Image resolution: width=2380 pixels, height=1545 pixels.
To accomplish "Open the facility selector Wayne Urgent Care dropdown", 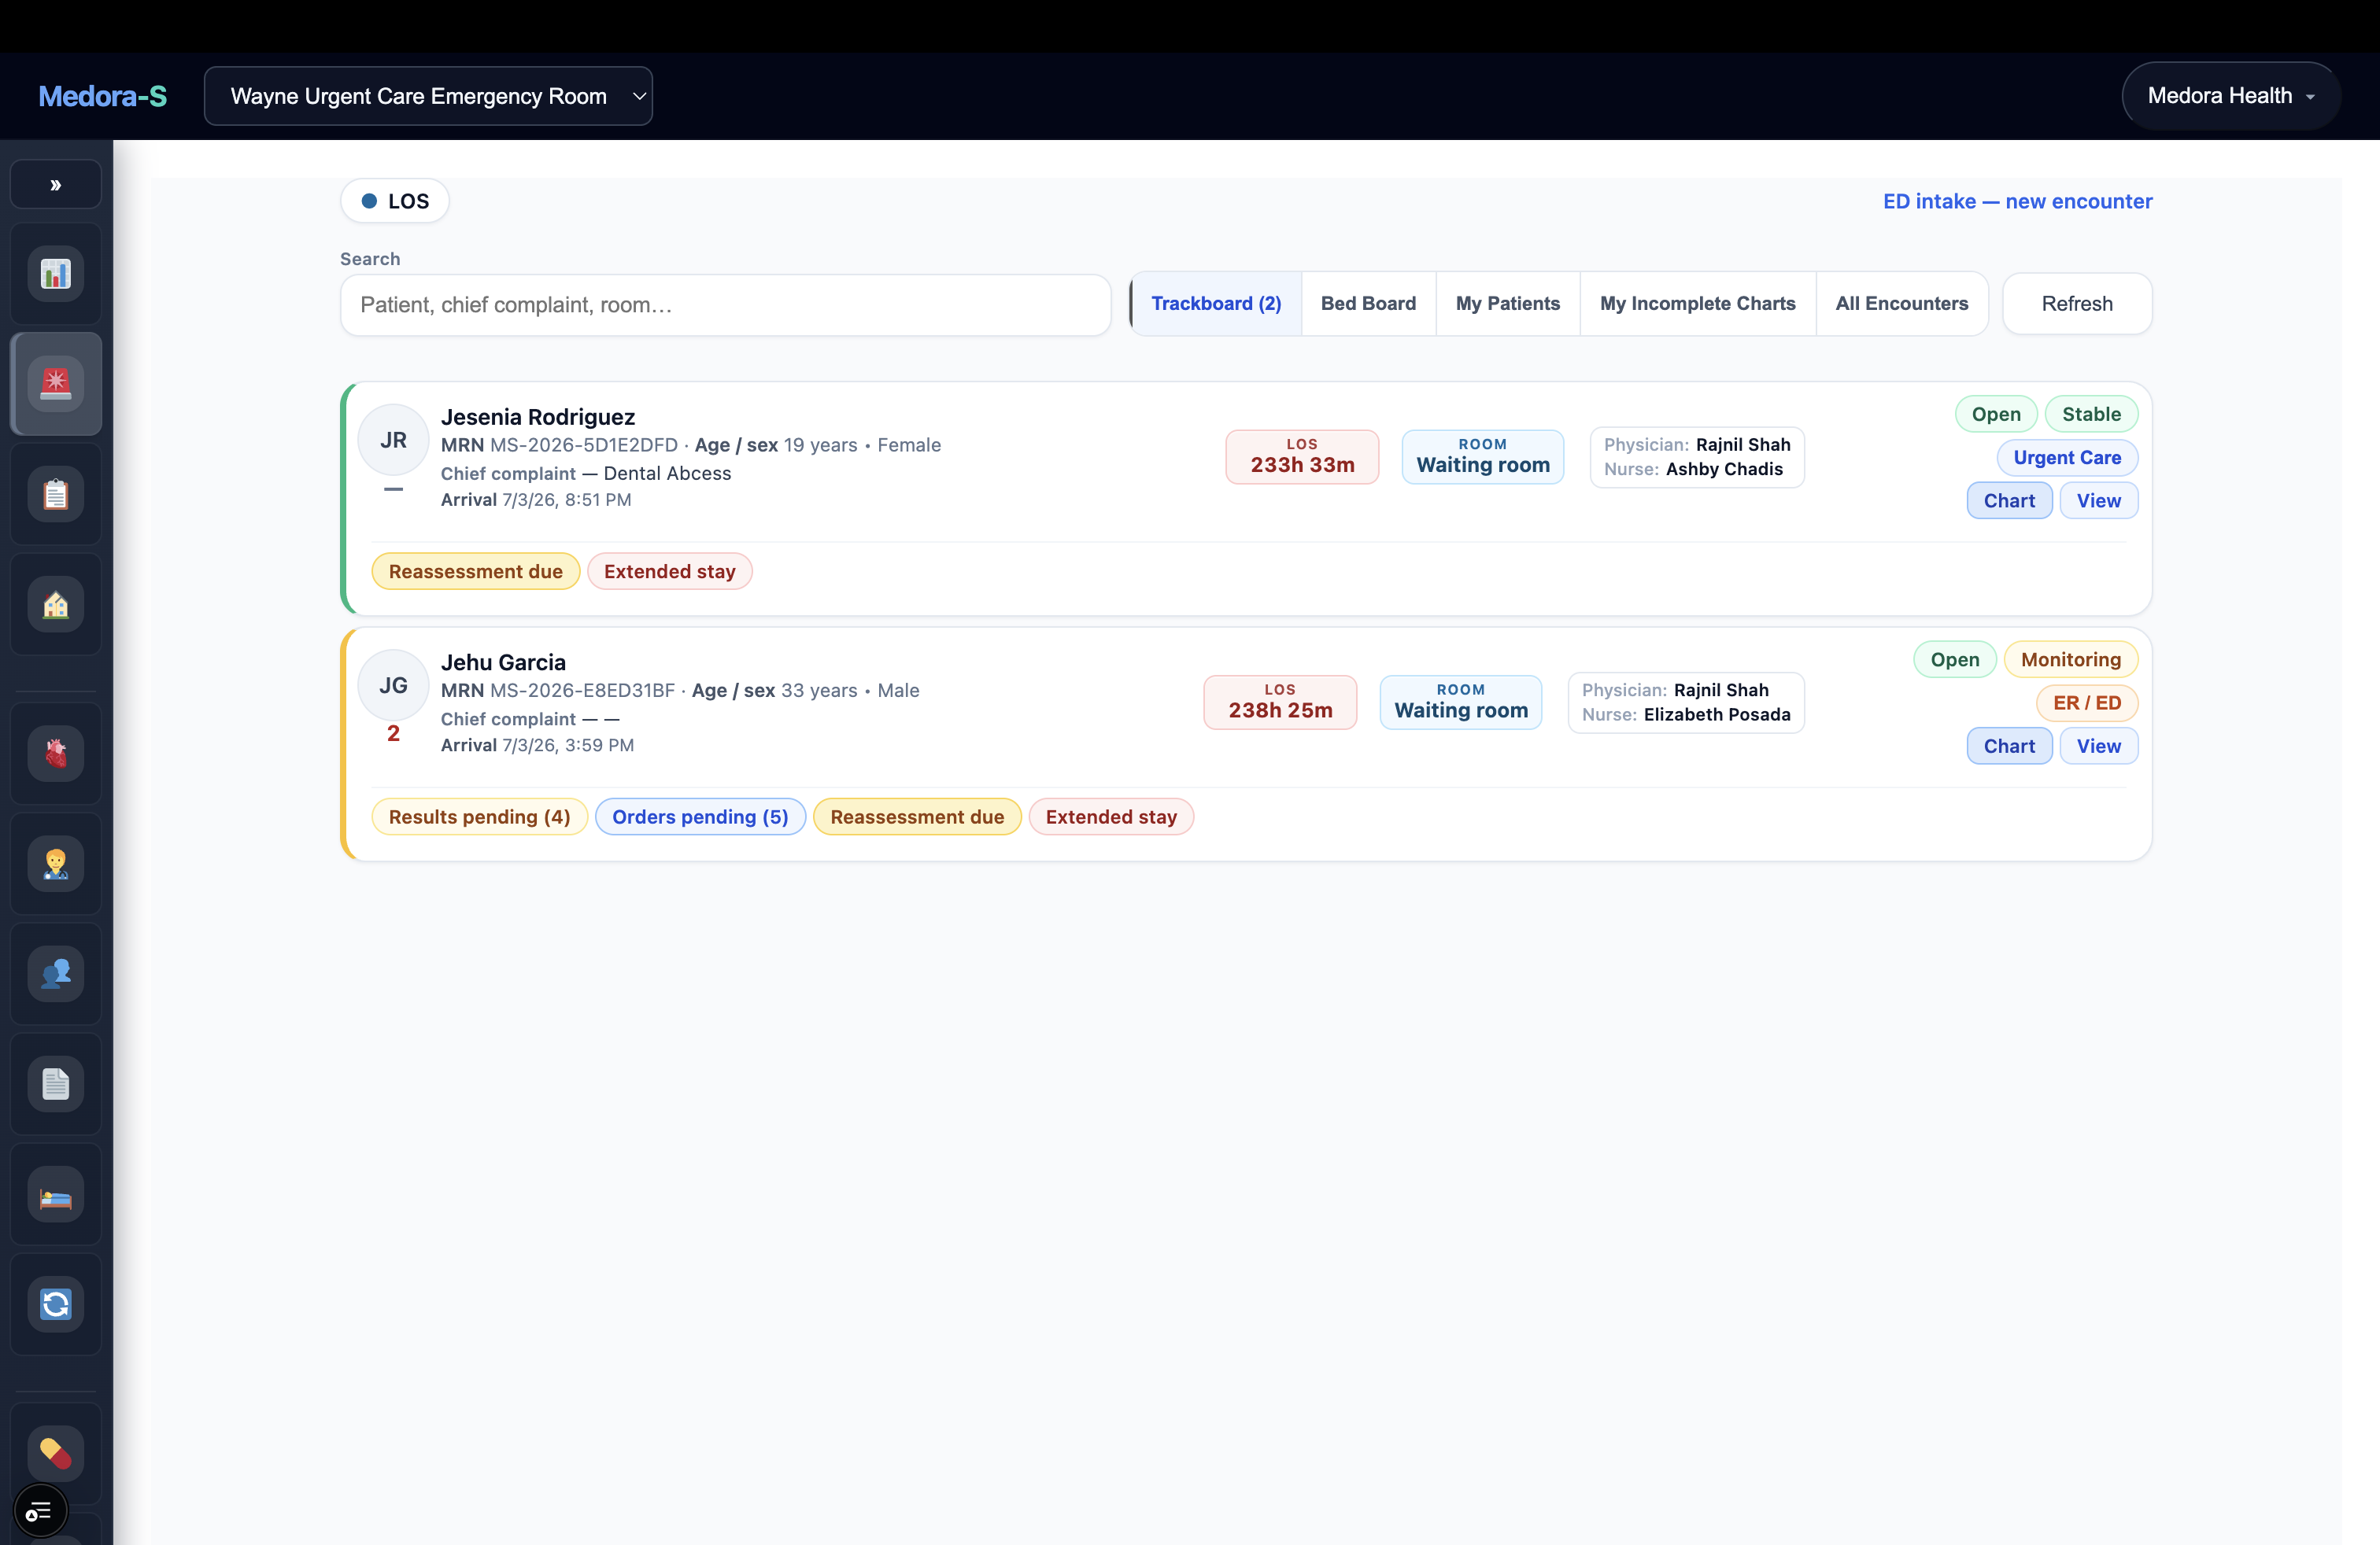I will click(428, 96).
